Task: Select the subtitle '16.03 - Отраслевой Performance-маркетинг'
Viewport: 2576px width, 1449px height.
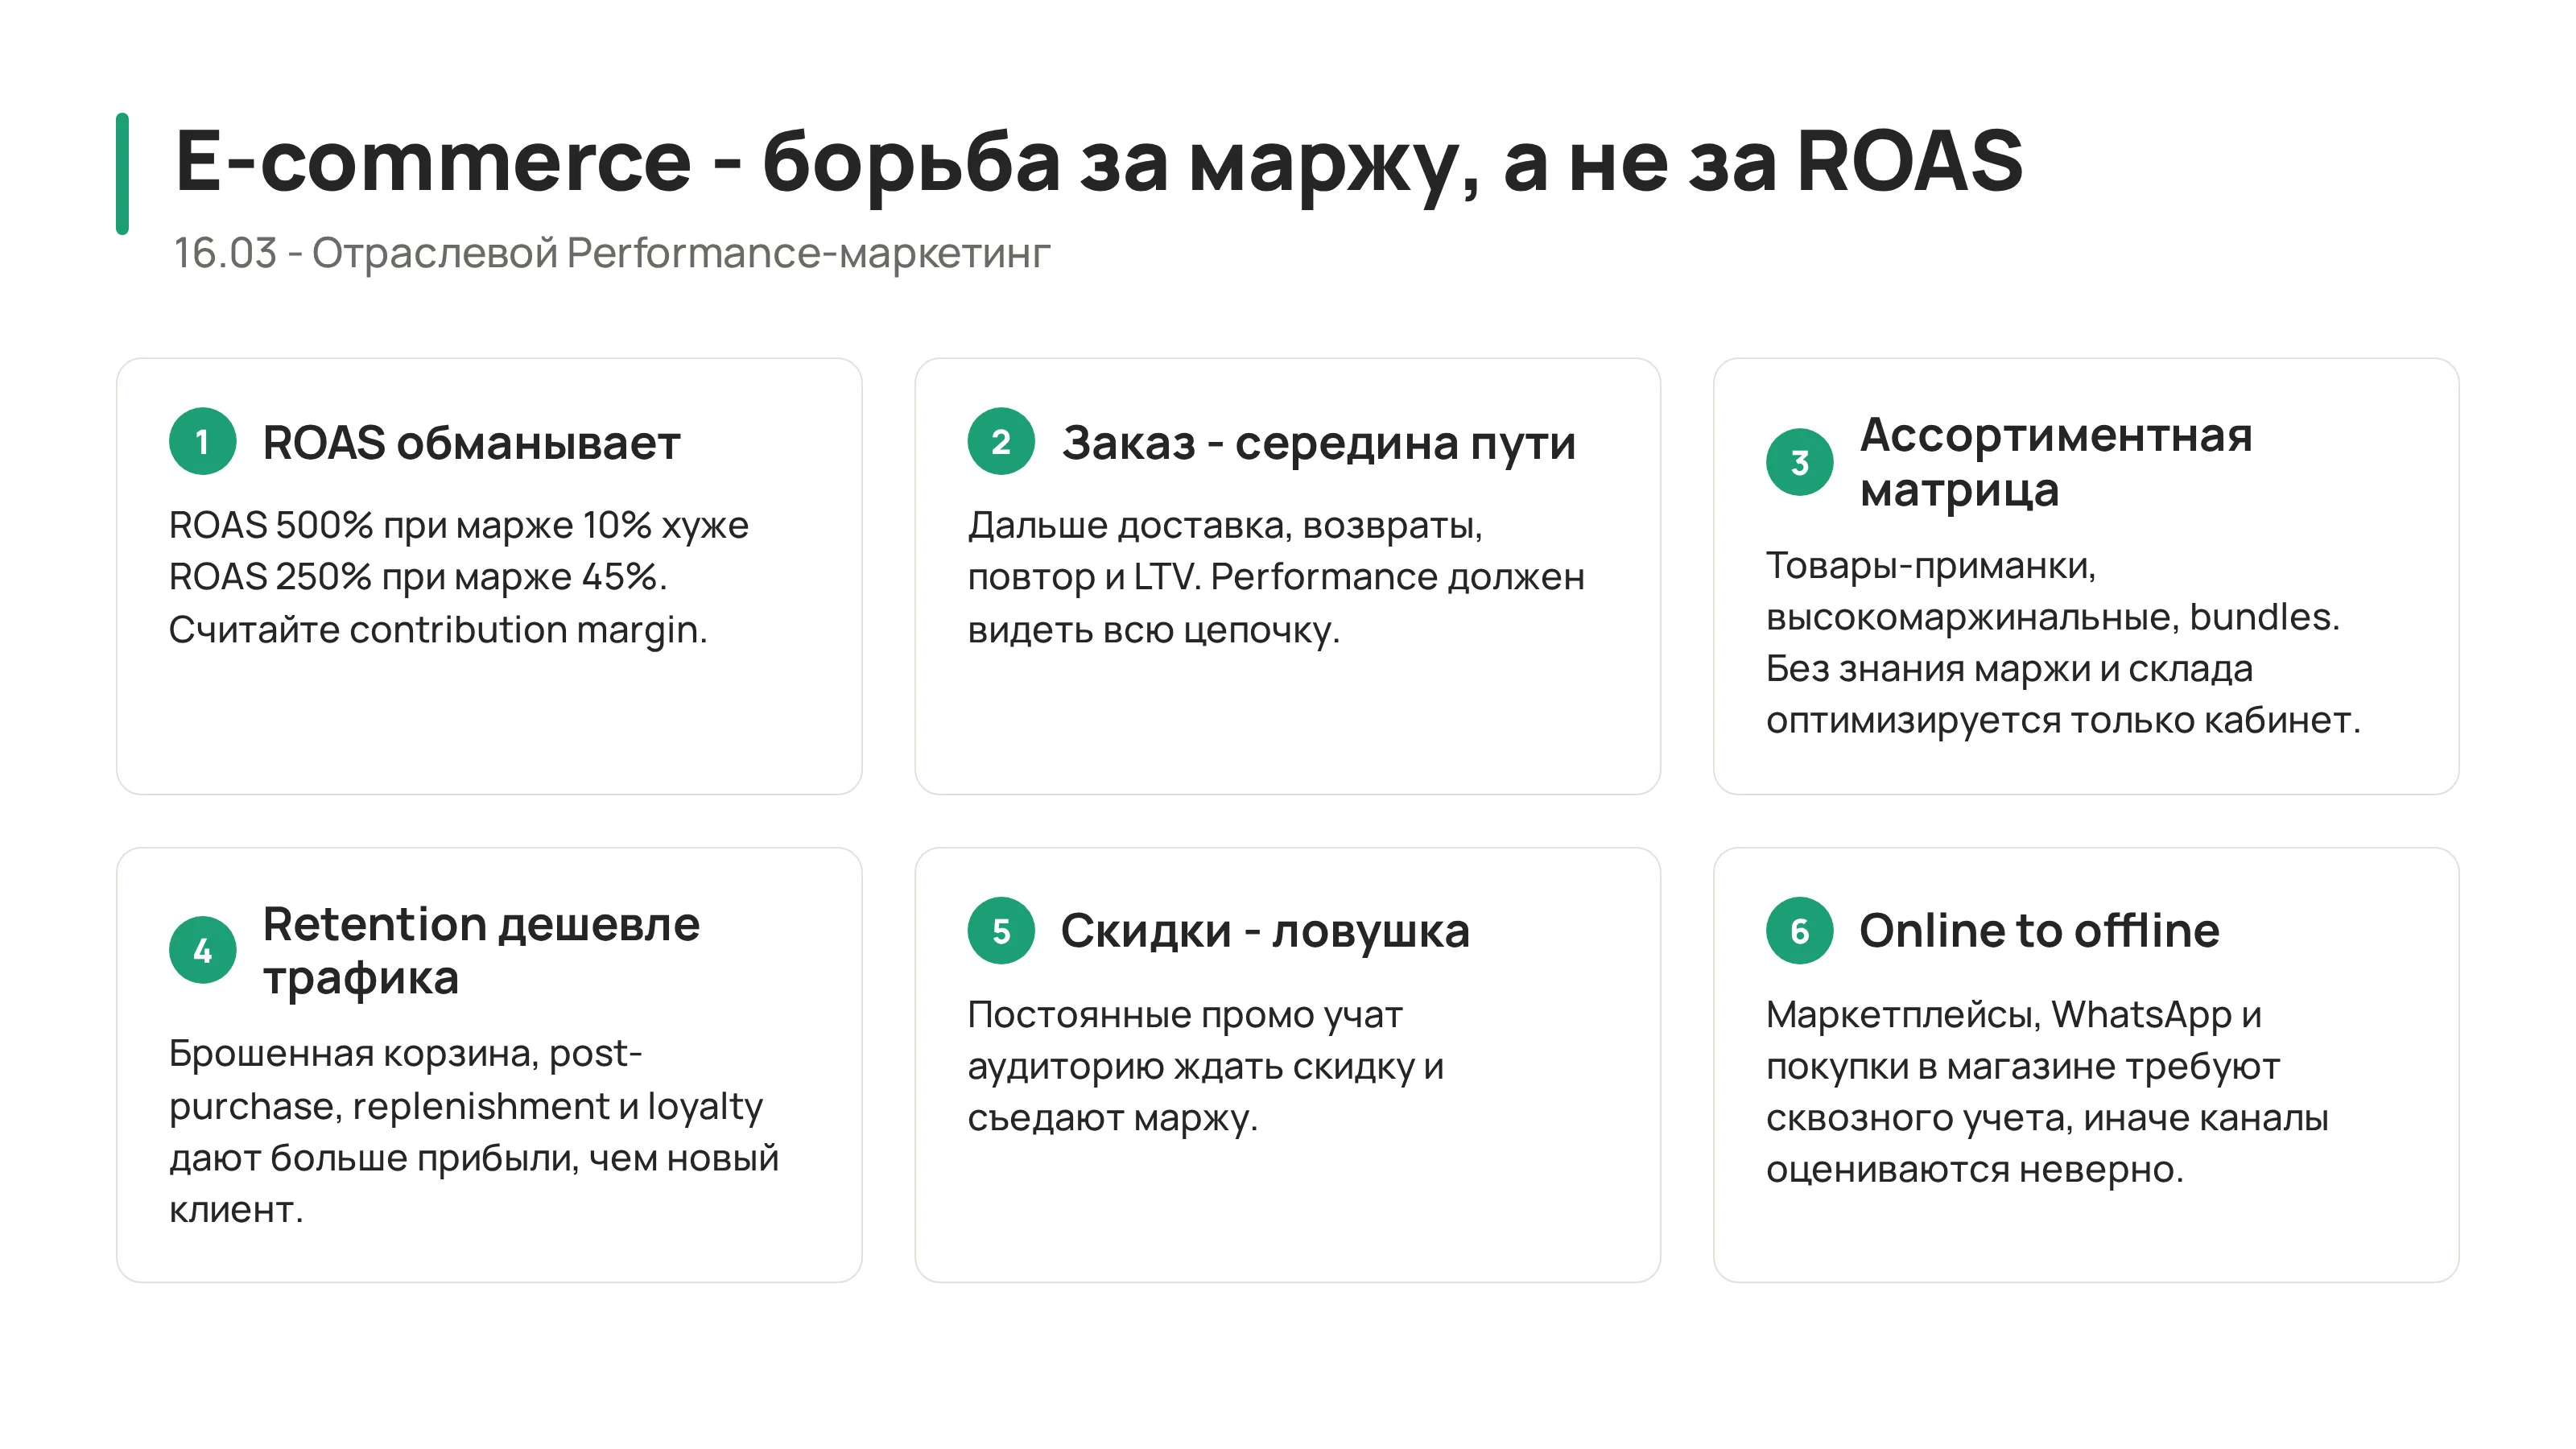Action: point(612,253)
